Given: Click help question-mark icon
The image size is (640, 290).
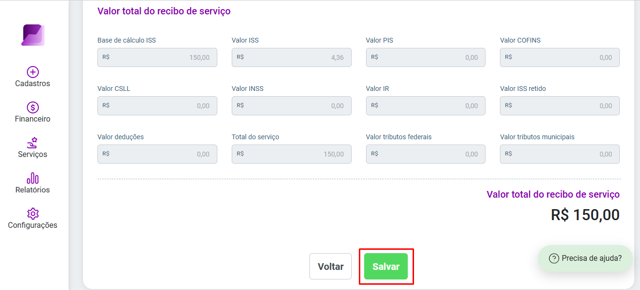Looking at the screenshot, I should [554, 258].
